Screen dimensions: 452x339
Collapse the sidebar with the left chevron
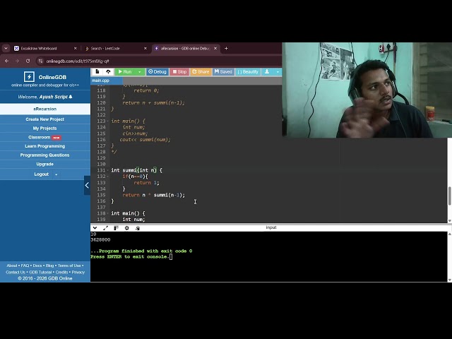tap(87, 185)
